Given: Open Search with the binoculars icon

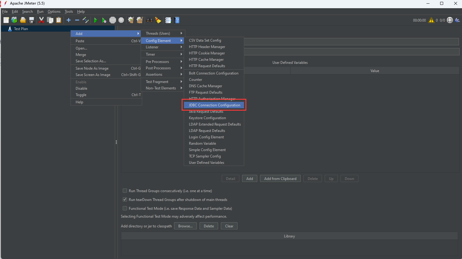Looking at the screenshot, I should [x=149, y=20].
